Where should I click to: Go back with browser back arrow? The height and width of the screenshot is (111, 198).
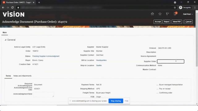[3, 7]
